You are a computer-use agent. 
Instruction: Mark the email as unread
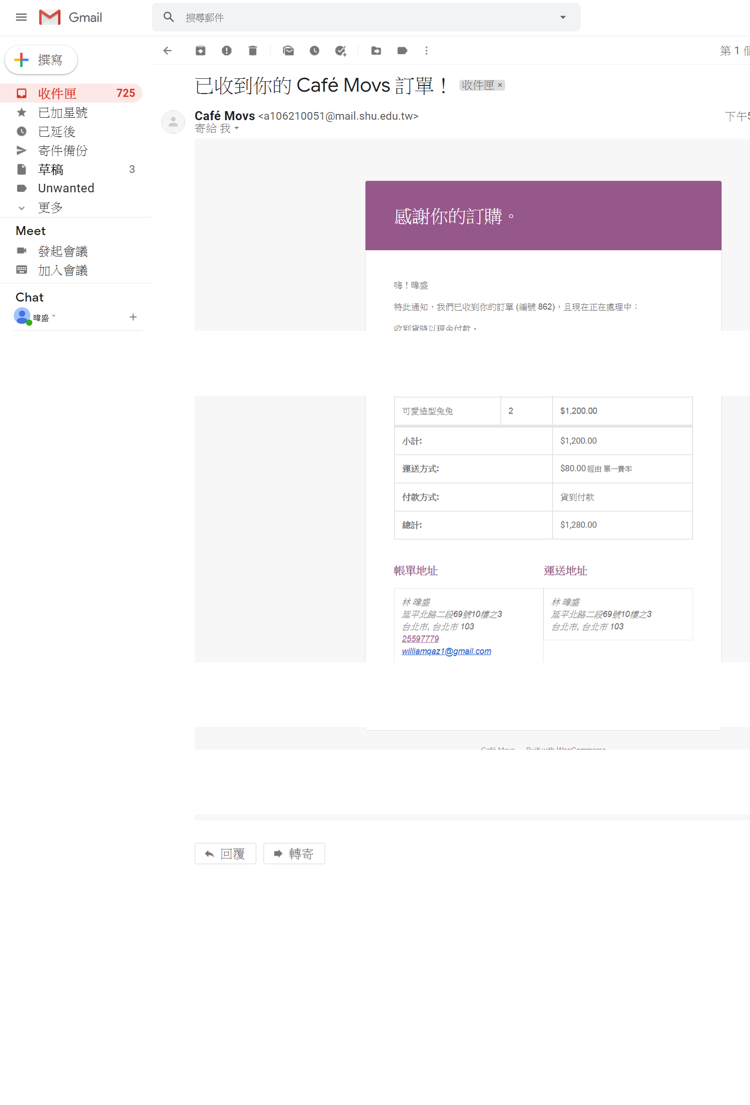[x=288, y=50]
